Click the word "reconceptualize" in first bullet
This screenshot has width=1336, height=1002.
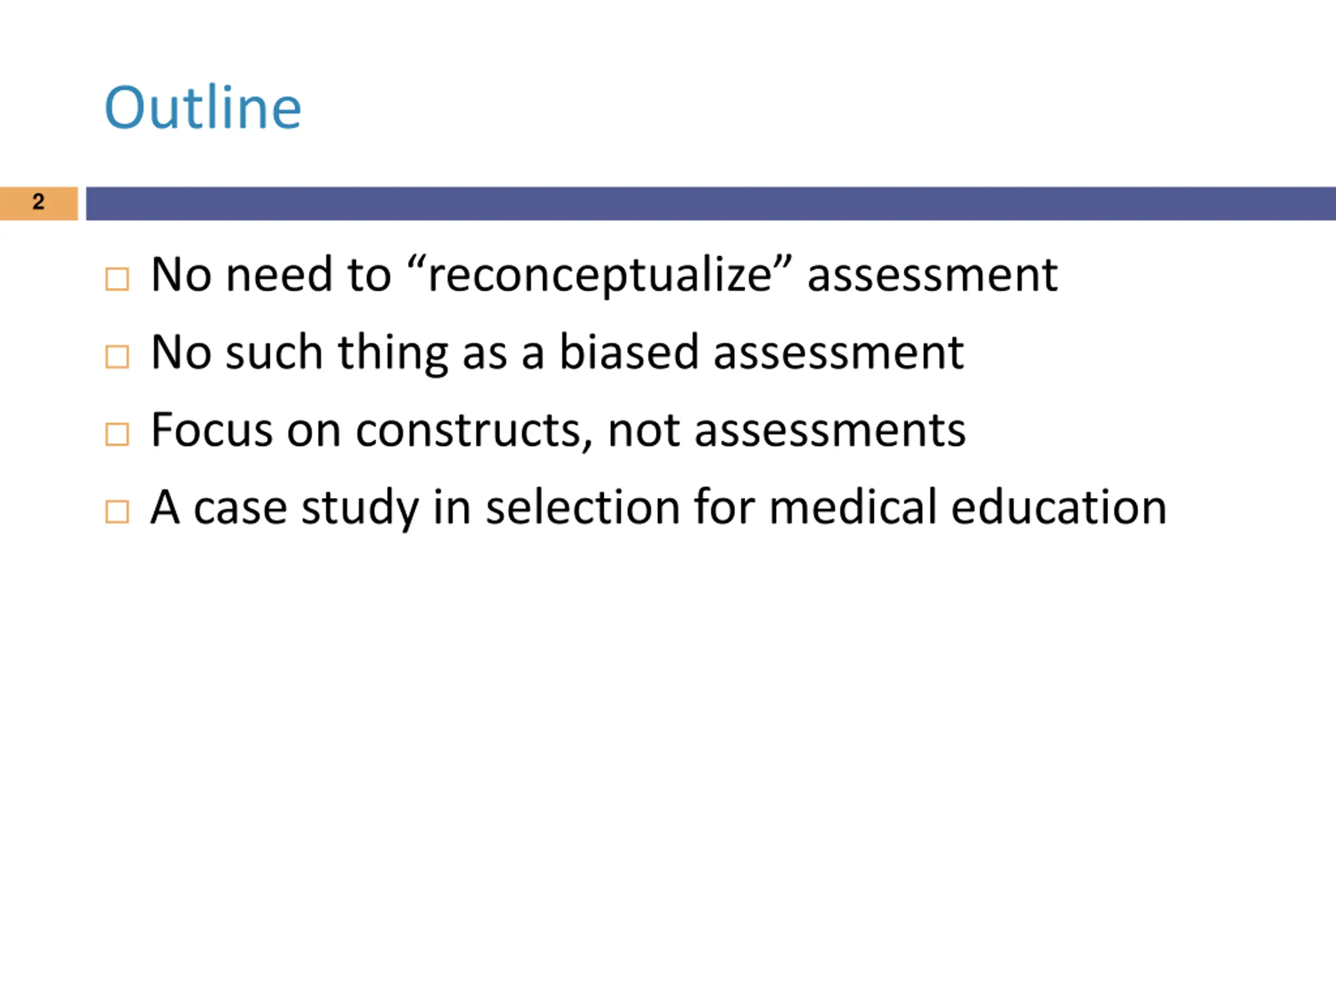pyautogui.click(x=600, y=276)
